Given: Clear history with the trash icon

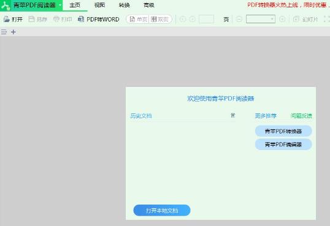Looking at the screenshot, I should 232,115.
